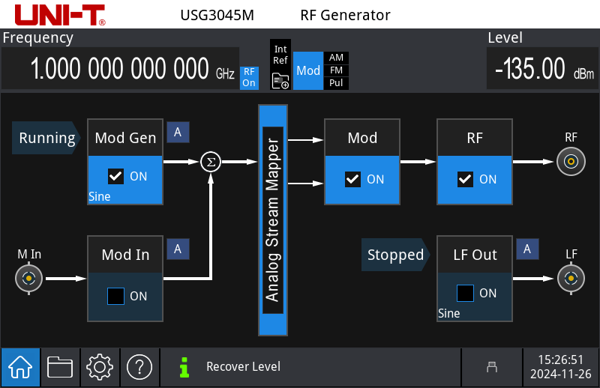Disable the RF block ON checkbox
The width and height of the screenshot is (600, 388).
click(465, 179)
